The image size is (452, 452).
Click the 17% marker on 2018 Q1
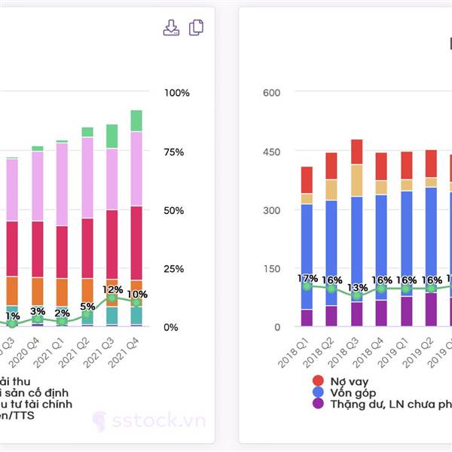tap(307, 286)
